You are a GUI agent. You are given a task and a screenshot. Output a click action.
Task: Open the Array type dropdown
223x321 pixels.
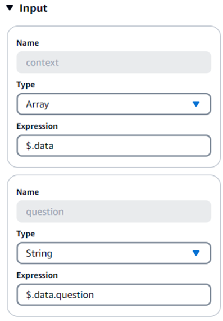113,104
